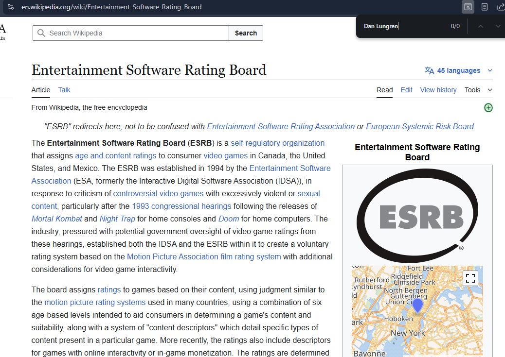Click the languages translate icon
Screen dimensions: 505x357
pos(429,70)
